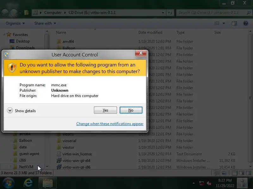The width and height of the screenshot is (253, 189).
Task: Click navigation pane scroll down arrow
Action: [x=47, y=167]
